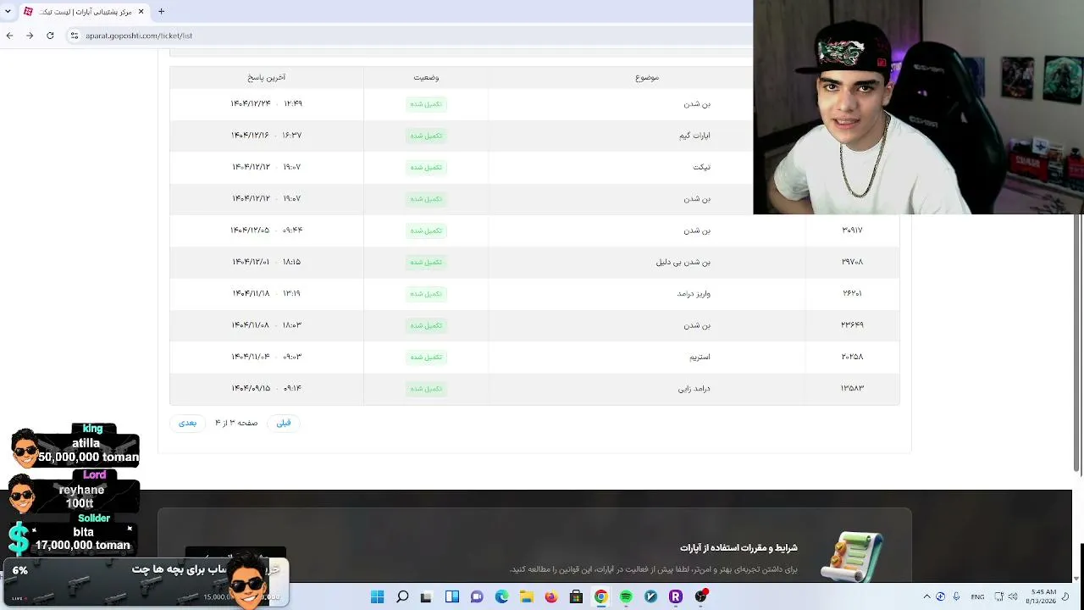The image size is (1084, 610).
Task: Open Spotify from the taskbar
Action: click(x=626, y=596)
